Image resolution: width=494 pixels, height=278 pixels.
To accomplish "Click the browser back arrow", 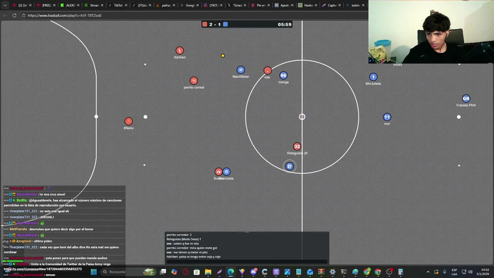I will (x=5, y=15).
